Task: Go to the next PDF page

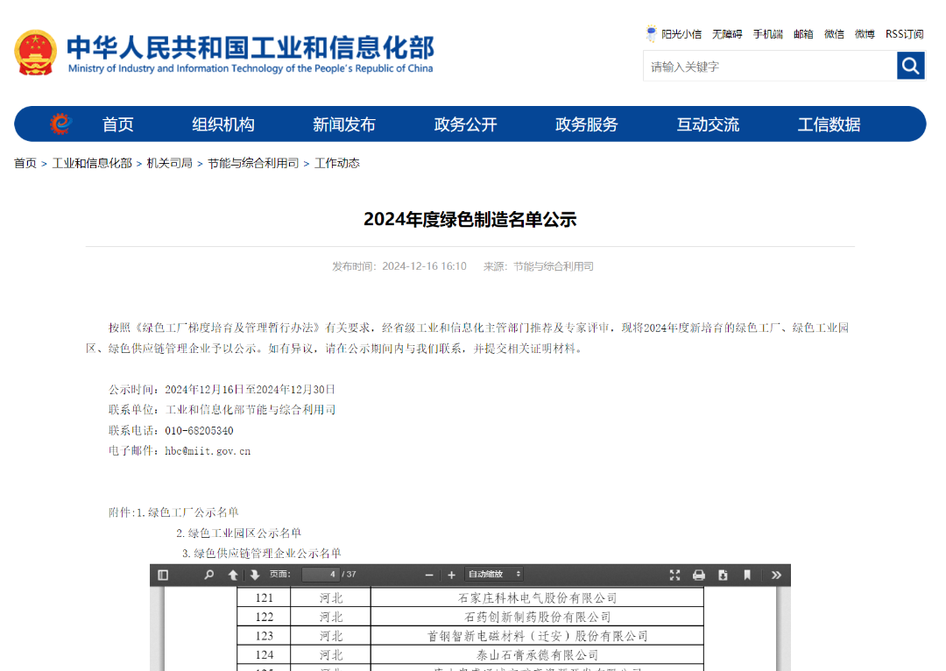Action: pyautogui.click(x=253, y=575)
